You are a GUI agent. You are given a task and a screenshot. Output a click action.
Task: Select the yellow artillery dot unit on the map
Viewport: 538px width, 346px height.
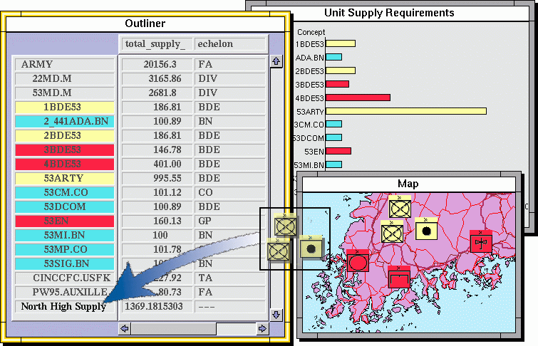426,229
